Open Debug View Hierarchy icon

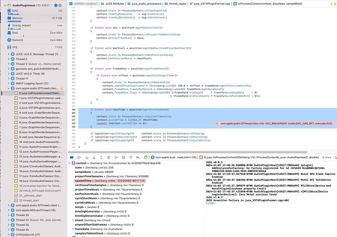pyautogui.click(x=109, y=157)
